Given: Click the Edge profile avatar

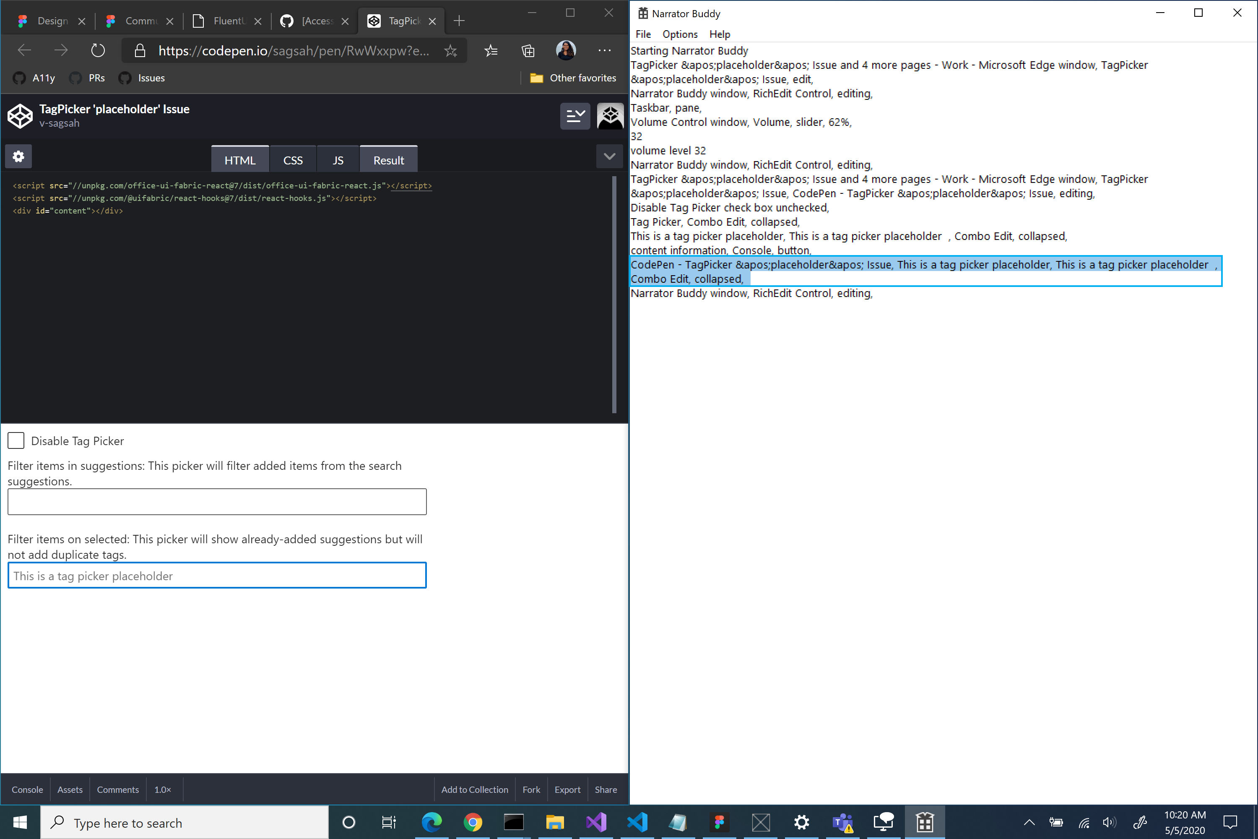Looking at the screenshot, I should click(x=566, y=50).
